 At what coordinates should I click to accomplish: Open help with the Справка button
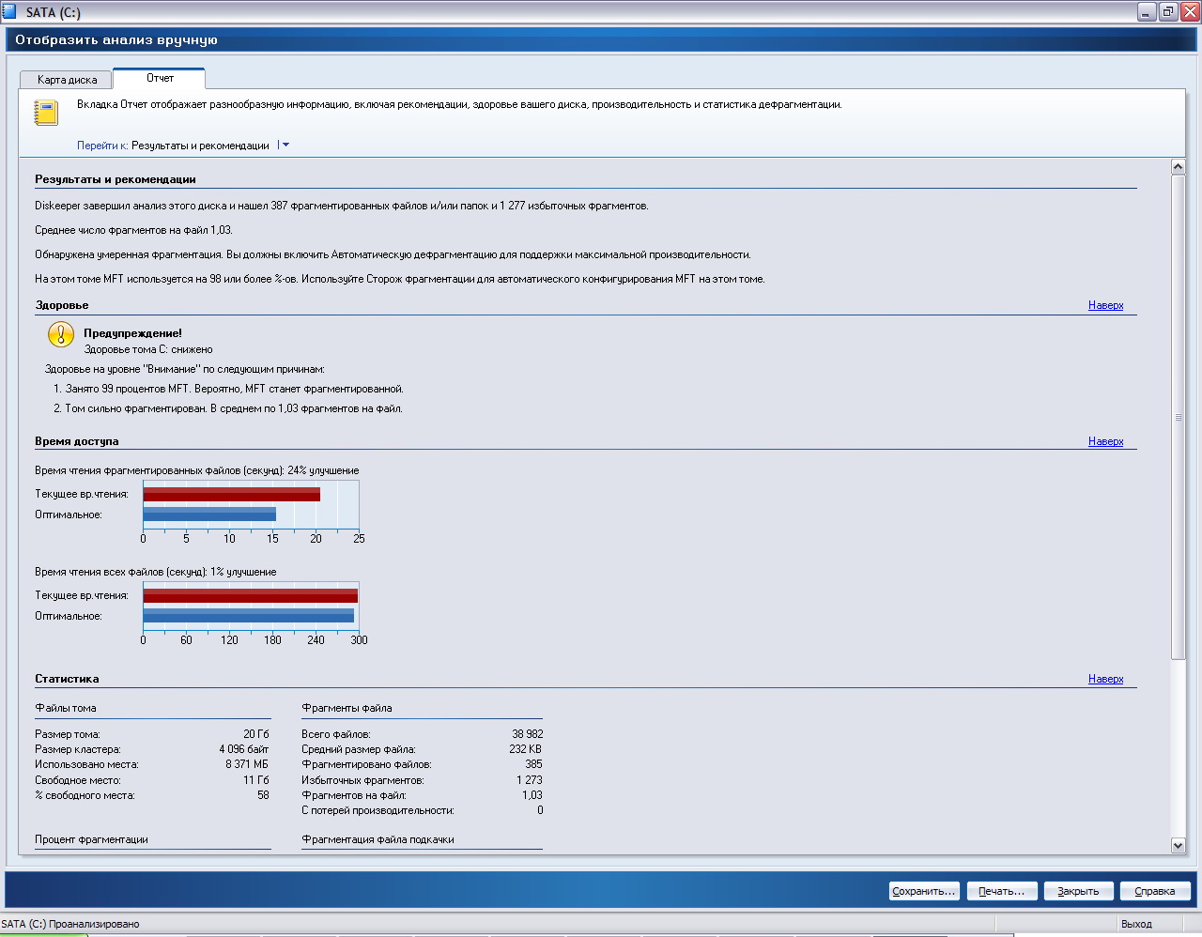[x=1154, y=891]
